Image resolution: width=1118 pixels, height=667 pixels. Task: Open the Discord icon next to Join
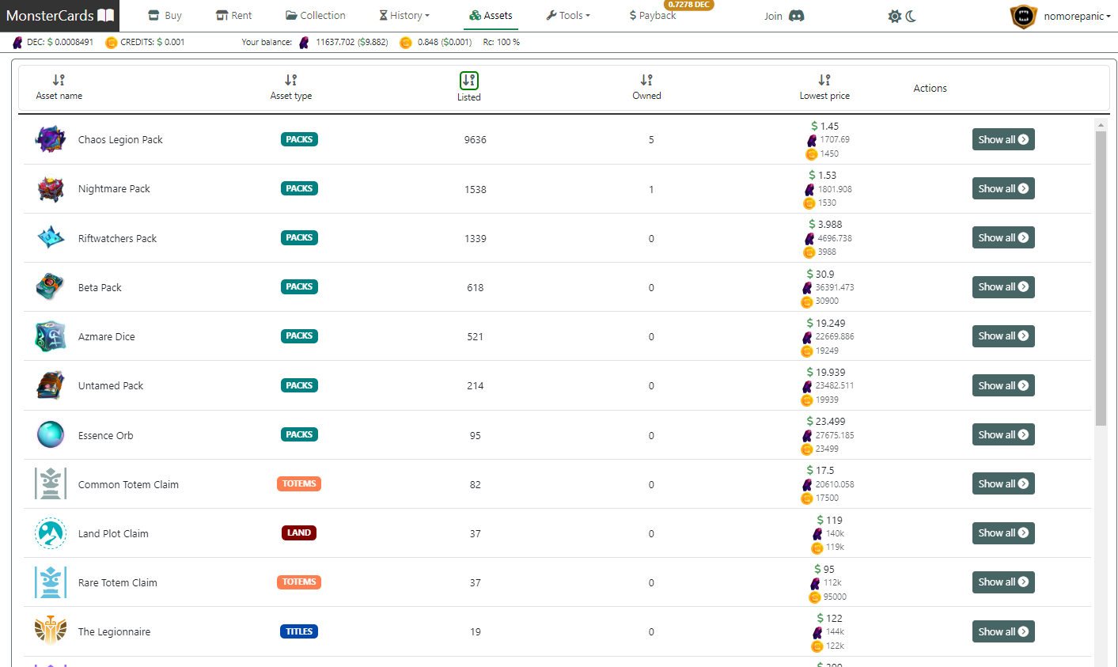click(x=797, y=16)
